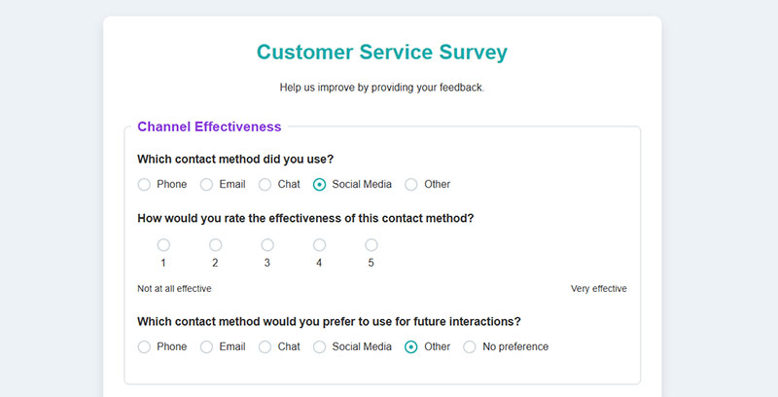
Task: Prefer Email for future interactions
Action: [x=206, y=346]
